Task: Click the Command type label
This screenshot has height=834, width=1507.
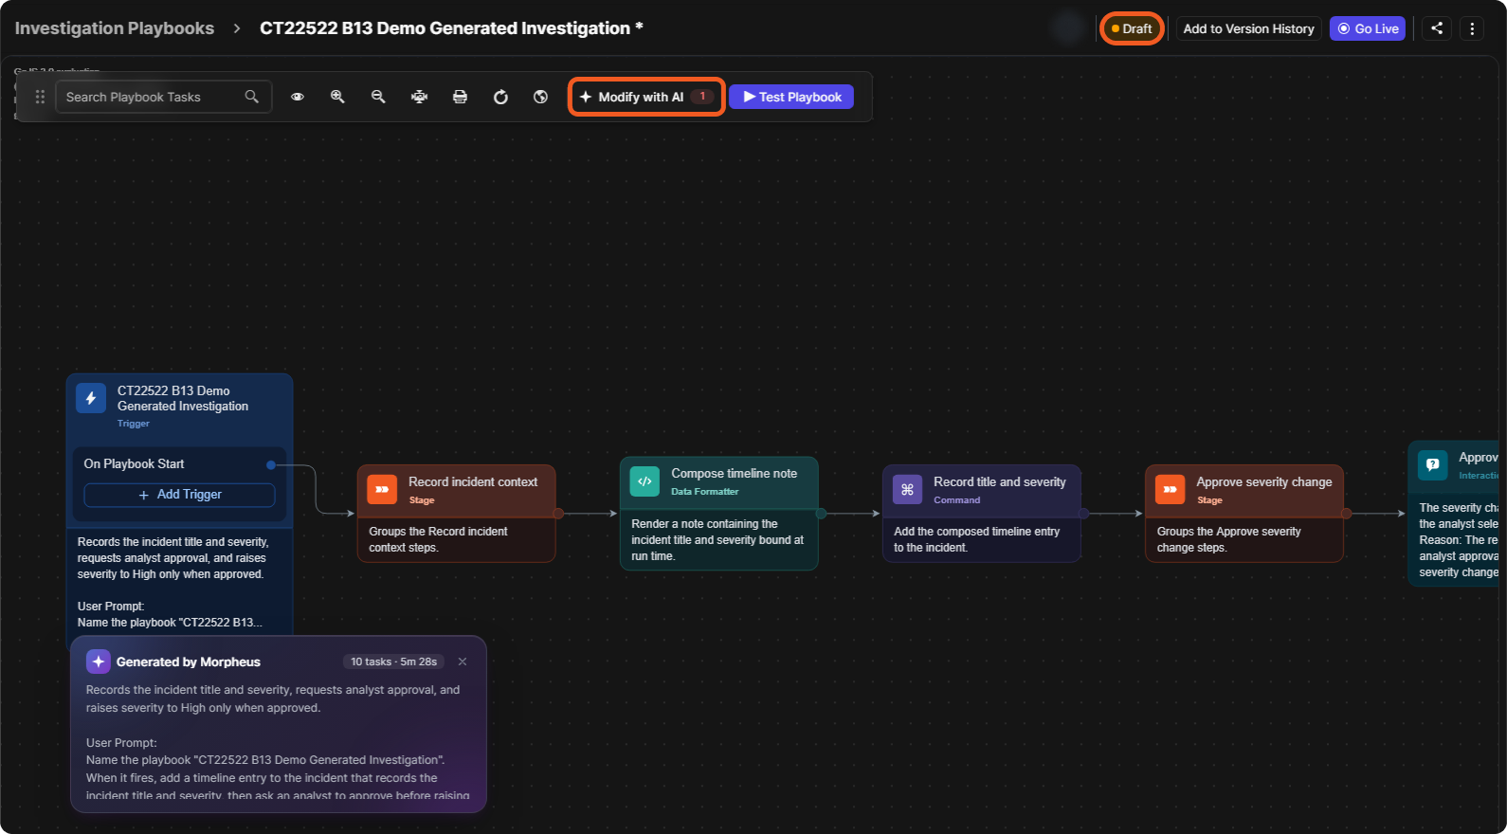Action: [x=957, y=499]
